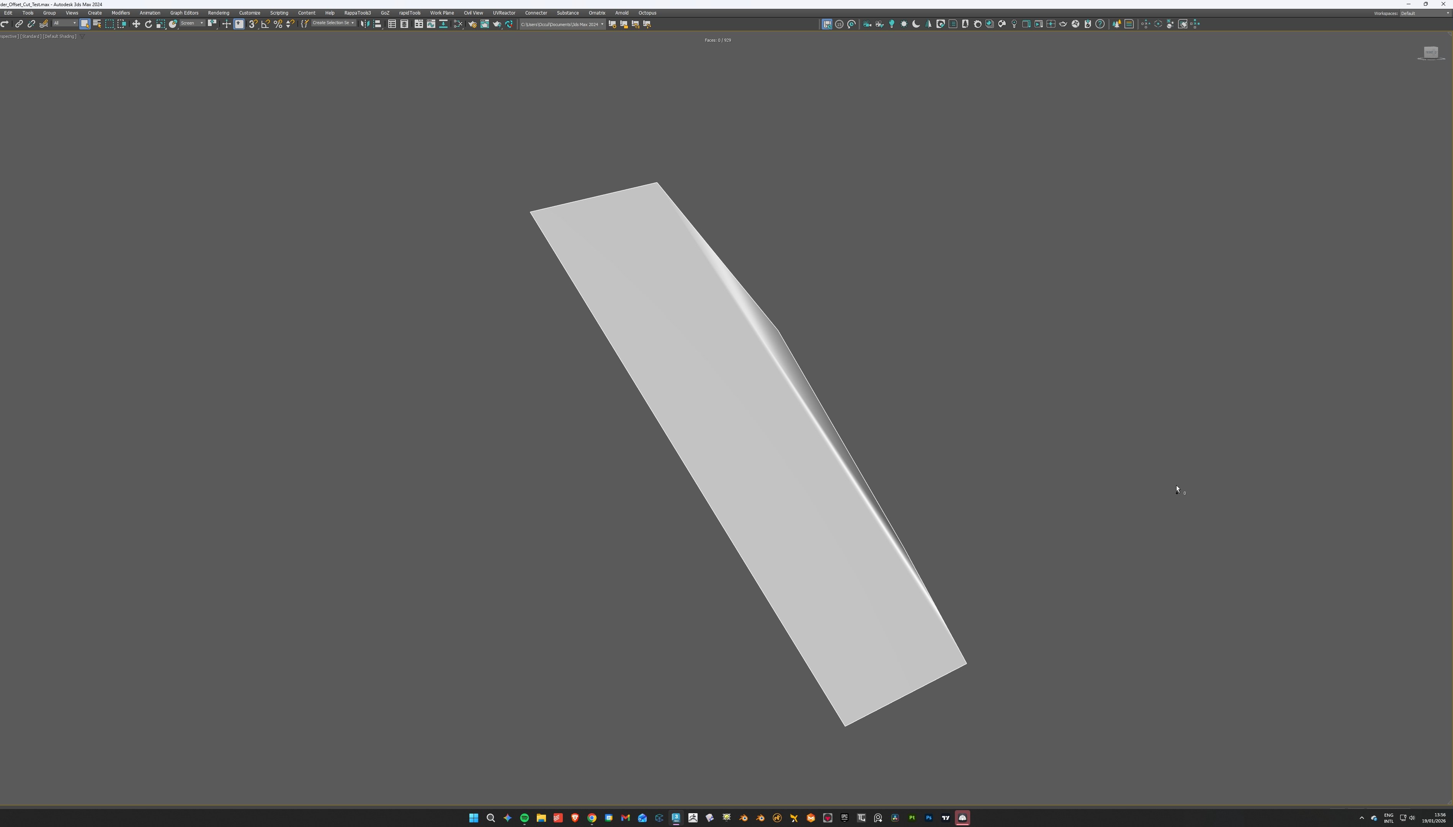Click the crescent moon icon
This screenshot has height=827, width=1453.
916,24
